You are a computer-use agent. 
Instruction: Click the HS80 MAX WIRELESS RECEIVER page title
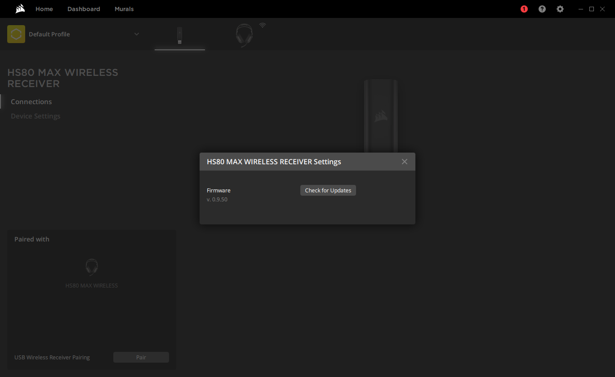tap(63, 78)
